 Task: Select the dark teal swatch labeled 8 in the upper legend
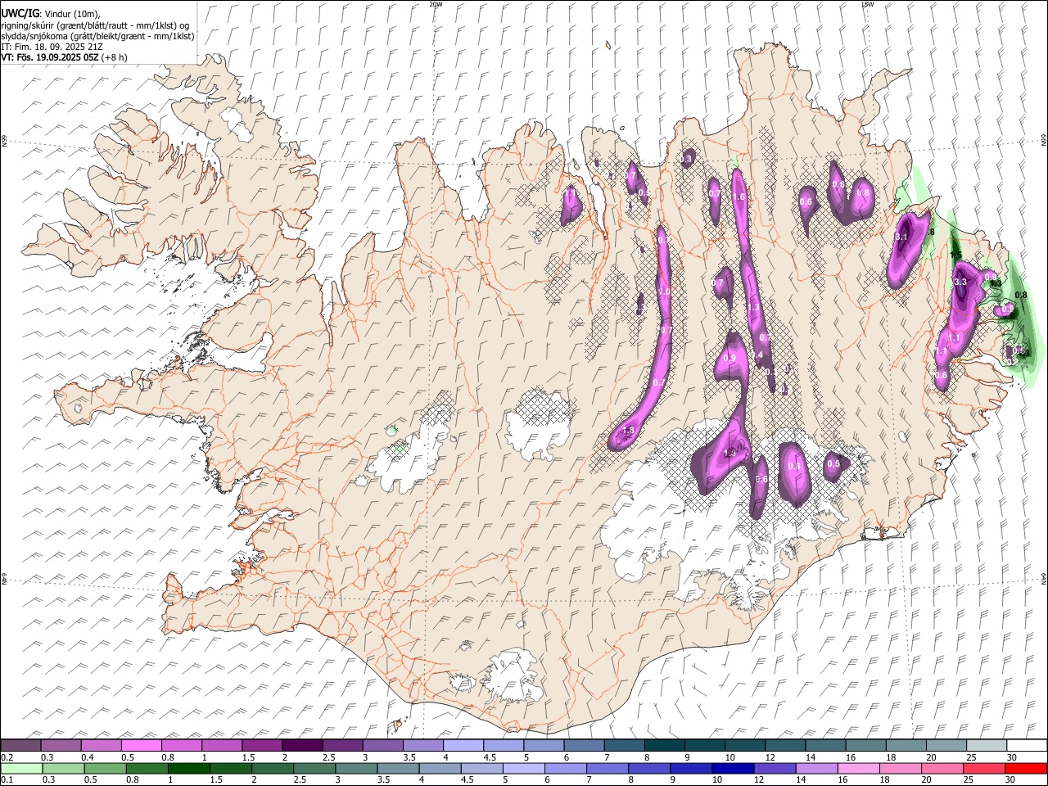click(x=664, y=746)
